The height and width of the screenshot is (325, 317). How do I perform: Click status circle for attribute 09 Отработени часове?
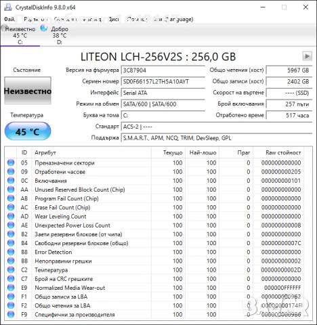tap(11, 172)
